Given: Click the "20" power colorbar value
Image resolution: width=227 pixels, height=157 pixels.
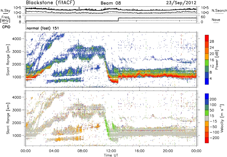Looking at the screenshot, I should coord(212,54).
